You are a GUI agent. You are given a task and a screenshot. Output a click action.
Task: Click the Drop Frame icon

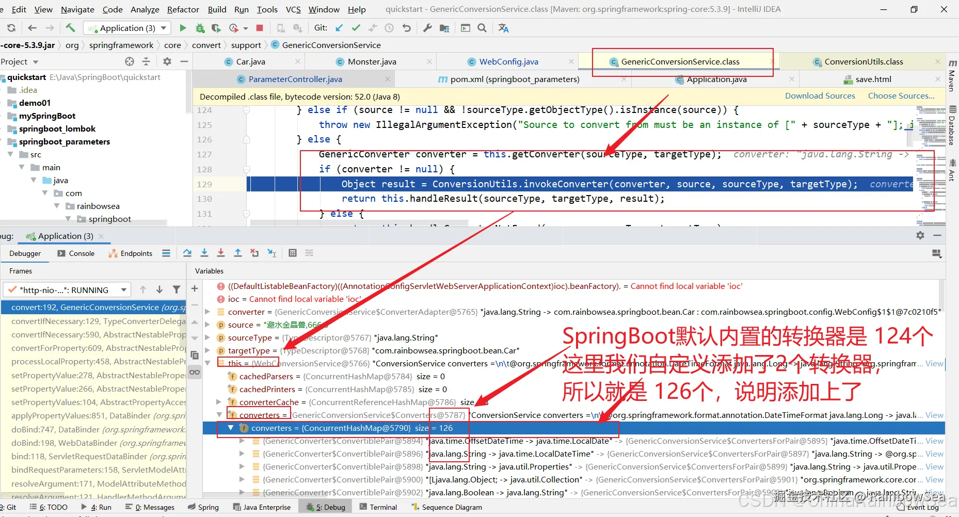[x=254, y=253]
